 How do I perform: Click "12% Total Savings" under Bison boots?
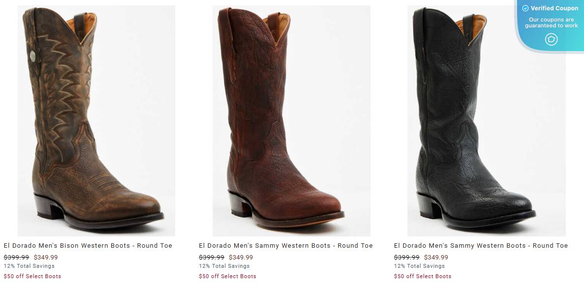click(x=31, y=266)
